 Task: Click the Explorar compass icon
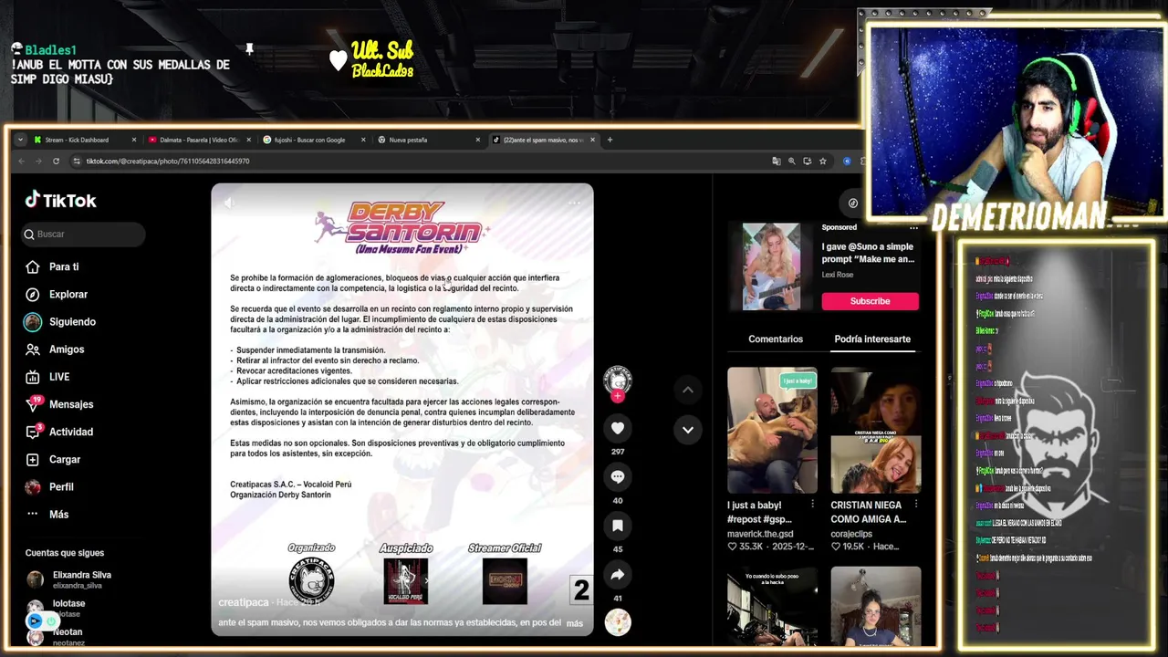tap(33, 295)
